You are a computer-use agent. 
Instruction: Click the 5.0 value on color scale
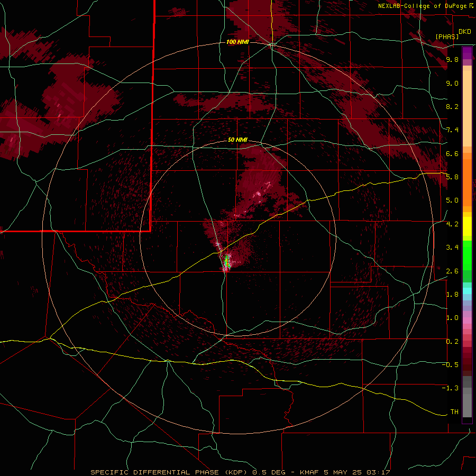pos(452,200)
